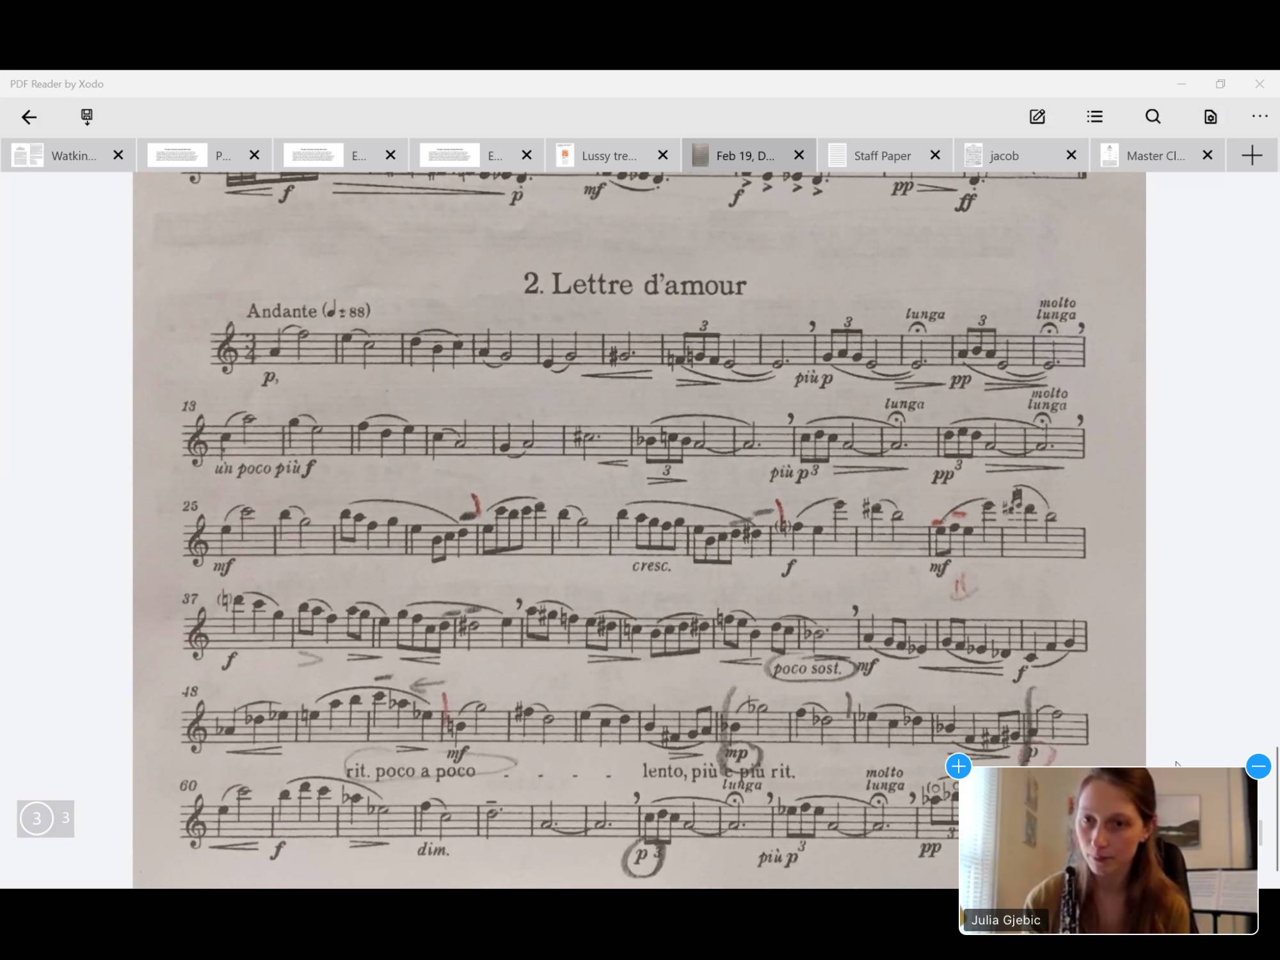
Task: Open the More options ellipsis menu
Action: [1260, 116]
